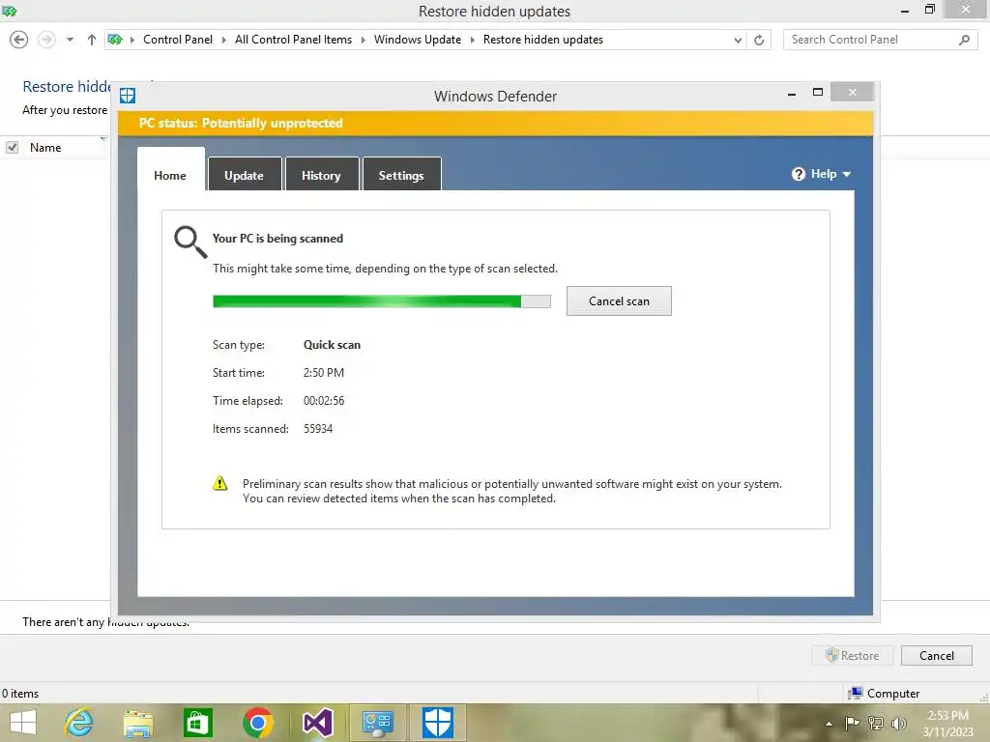990x742 pixels.
Task: Show hidden tray icons arrow
Action: (x=829, y=724)
